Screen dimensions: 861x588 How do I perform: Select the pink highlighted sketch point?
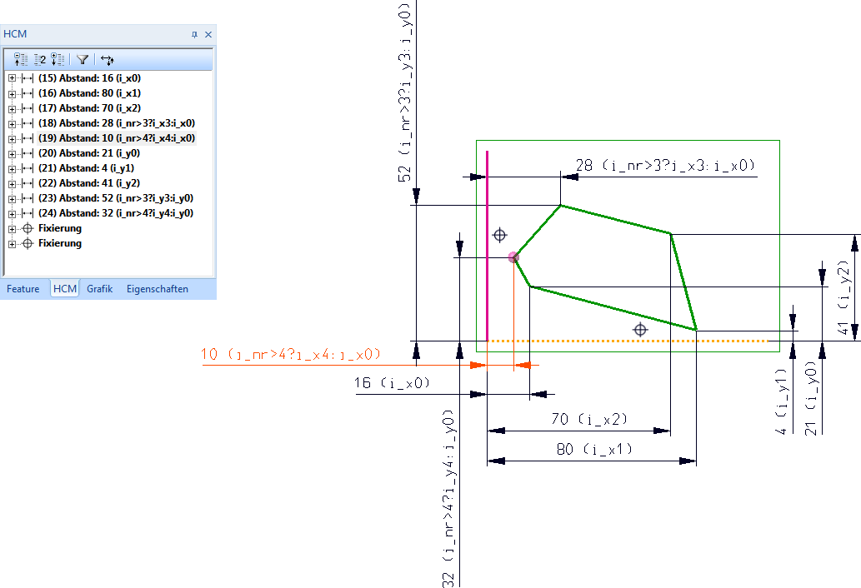(x=513, y=257)
